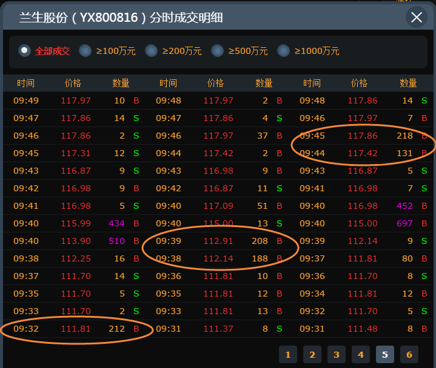Click price 117.31's S sell marker
This screenshot has height=368, width=436.
pos(136,153)
